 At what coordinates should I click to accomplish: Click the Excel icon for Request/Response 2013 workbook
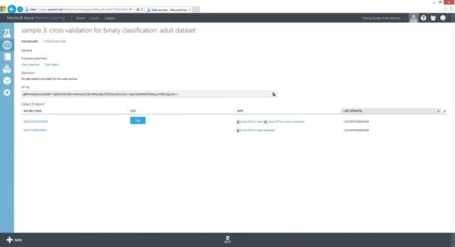[x=238, y=122]
